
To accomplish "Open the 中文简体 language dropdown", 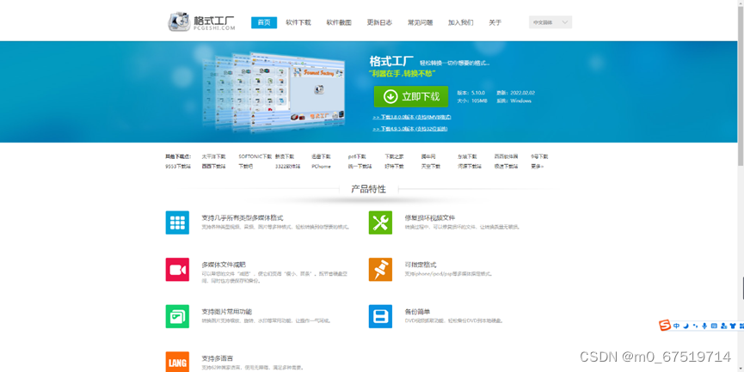I will pos(550,22).
